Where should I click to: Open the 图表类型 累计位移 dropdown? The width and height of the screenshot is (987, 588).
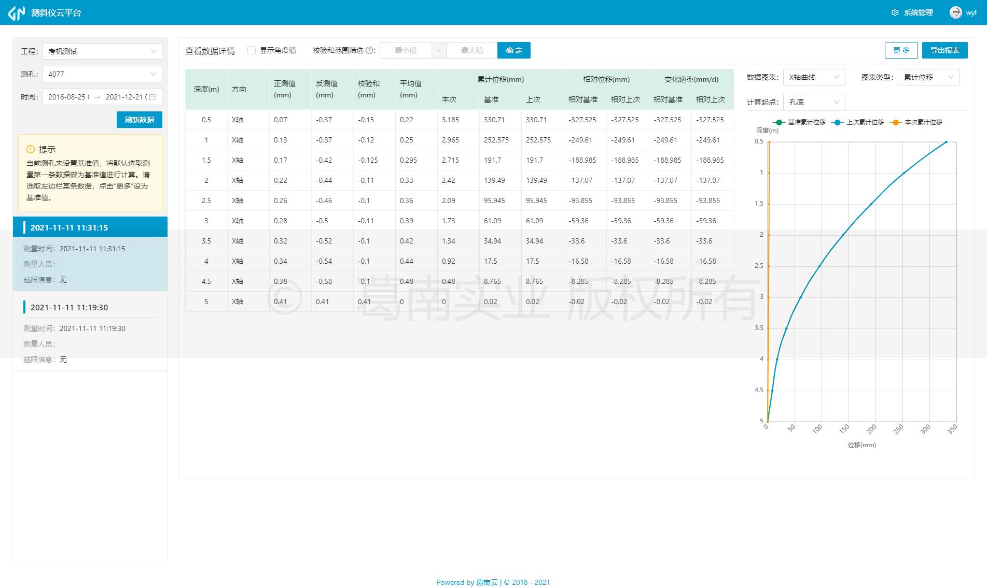point(929,77)
